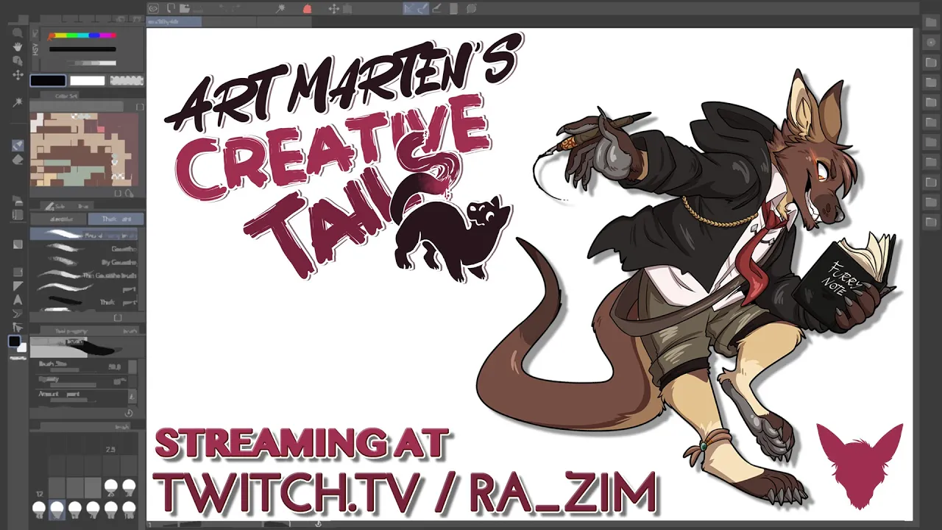The image size is (942, 530).
Task: Adjust the rainbow hue slider
Action: [82, 35]
